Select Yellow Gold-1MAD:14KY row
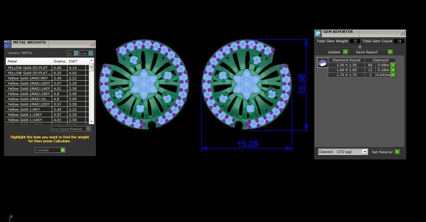 pyautogui.click(x=47, y=89)
